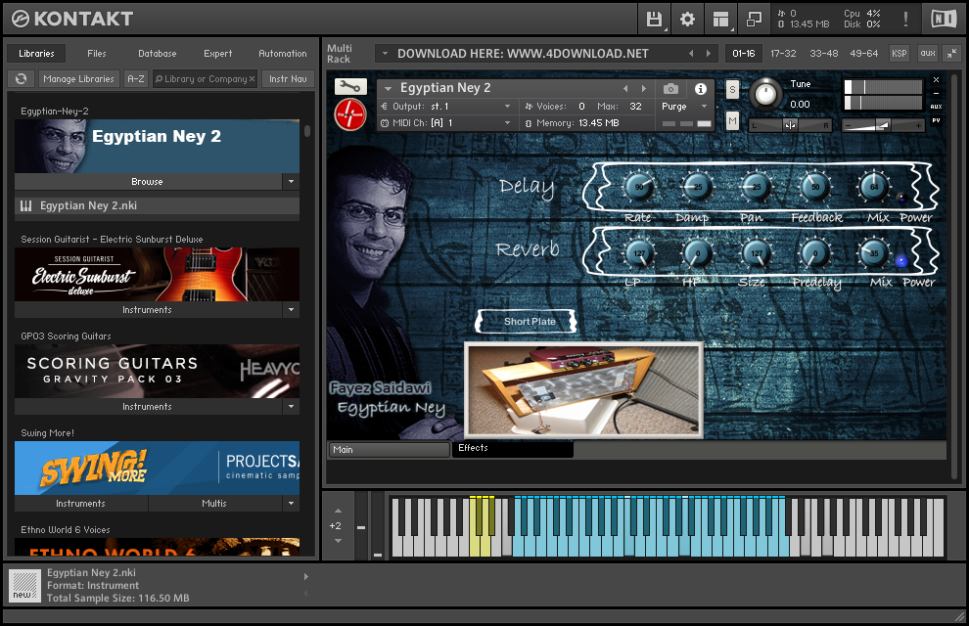Toggle the Delay Power button
Screen dimensions: 969x626
[x=901, y=199]
